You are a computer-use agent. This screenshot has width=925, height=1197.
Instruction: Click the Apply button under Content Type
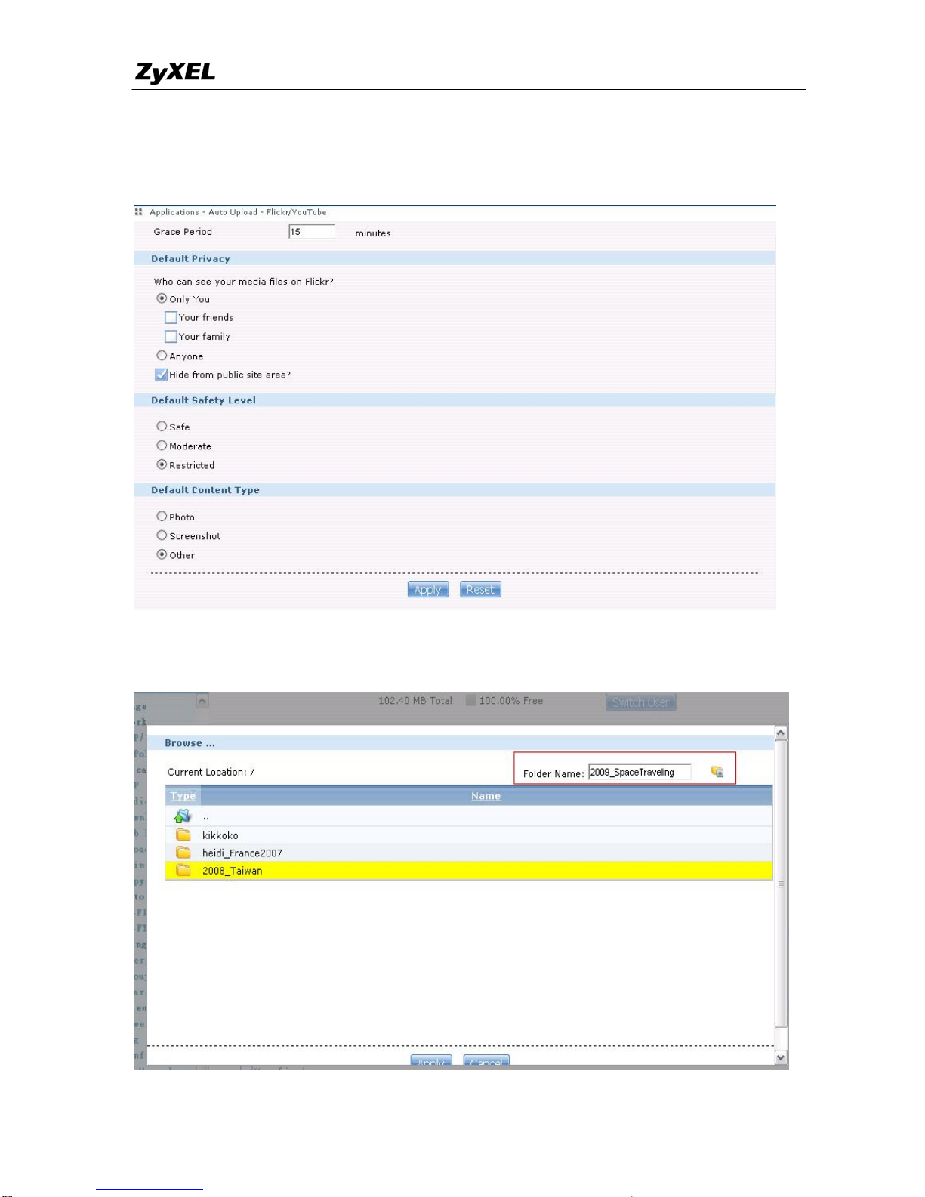point(428,590)
